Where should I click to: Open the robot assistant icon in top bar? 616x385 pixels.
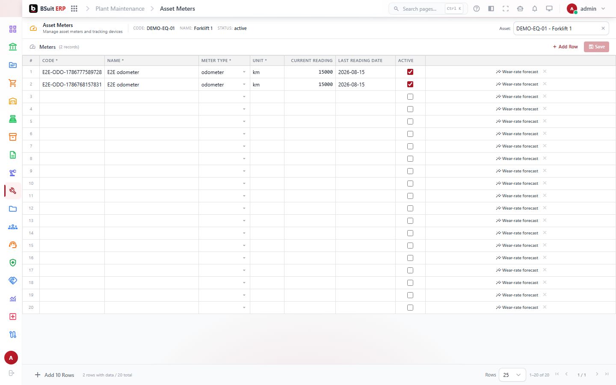[x=520, y=9]
